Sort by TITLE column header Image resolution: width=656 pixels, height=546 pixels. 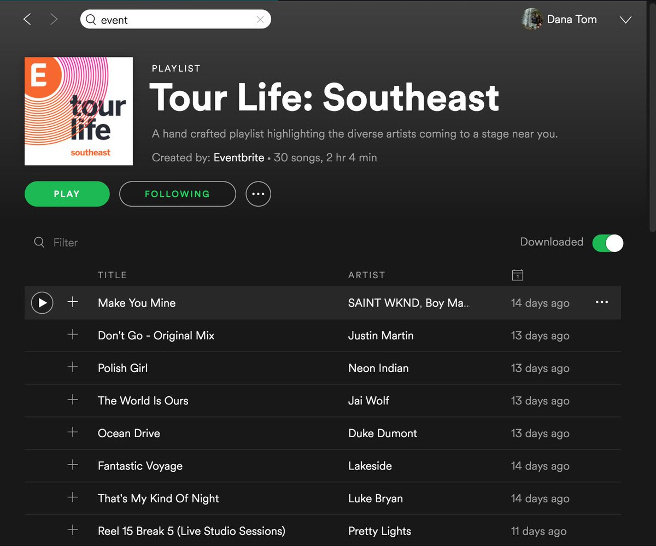112,275
